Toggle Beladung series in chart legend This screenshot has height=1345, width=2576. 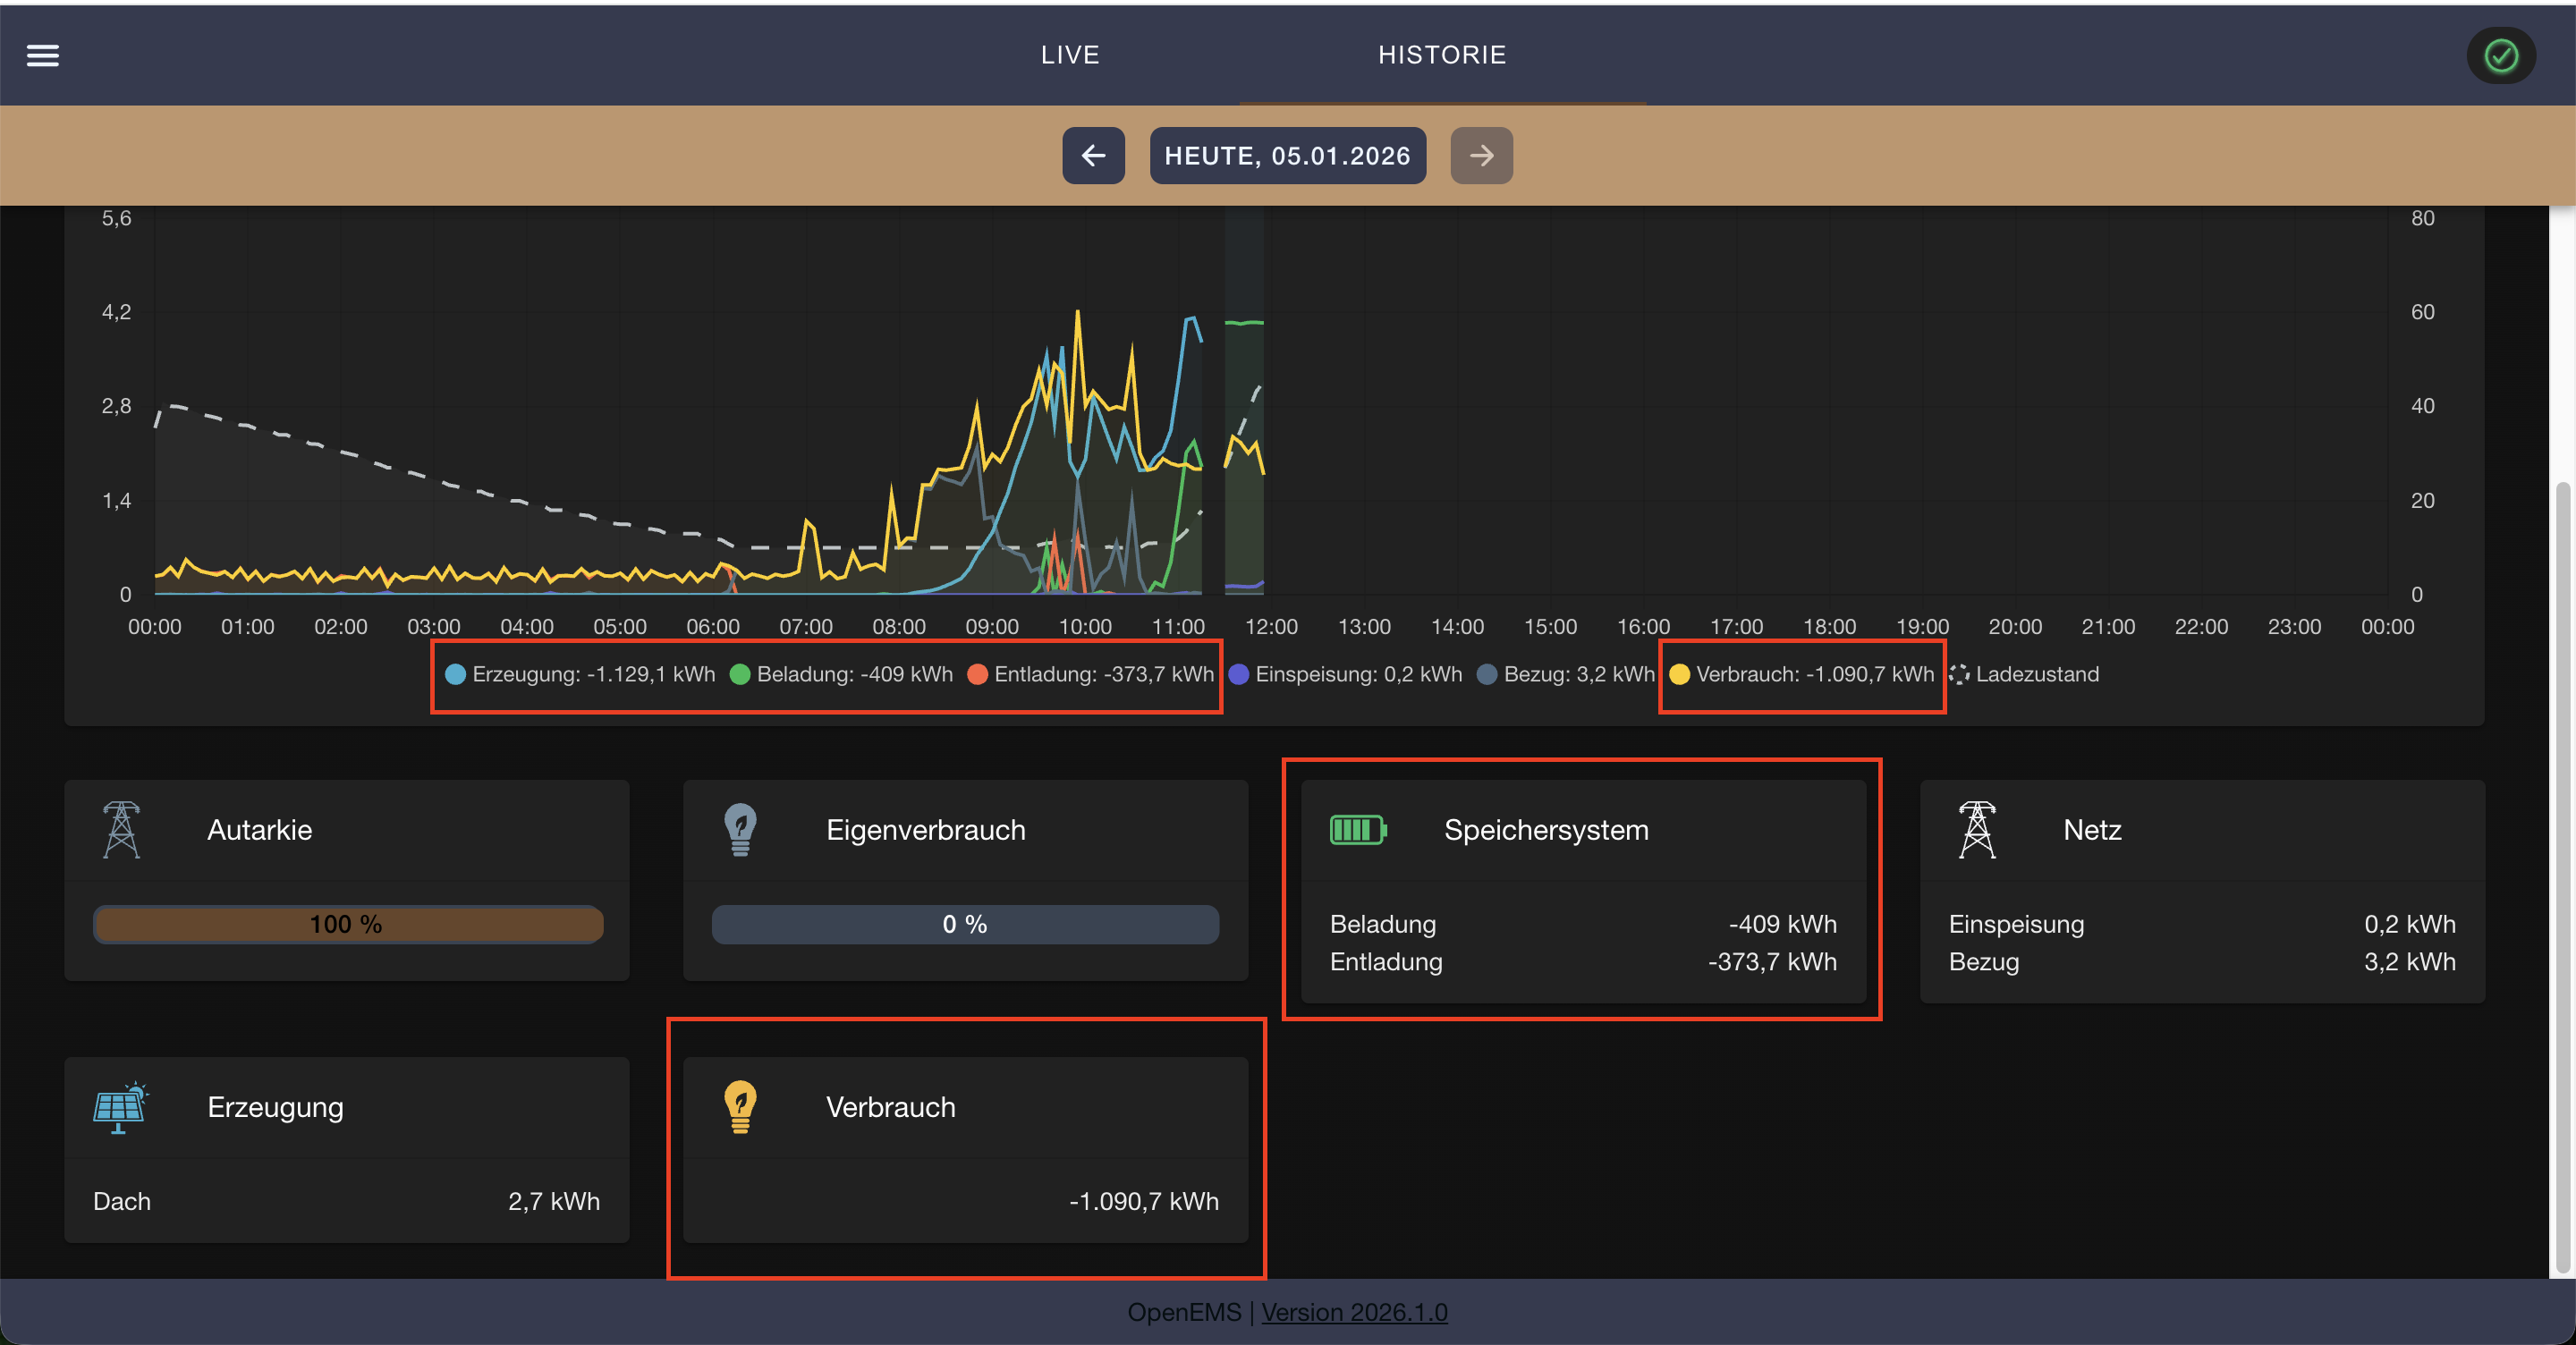point(842,674)
